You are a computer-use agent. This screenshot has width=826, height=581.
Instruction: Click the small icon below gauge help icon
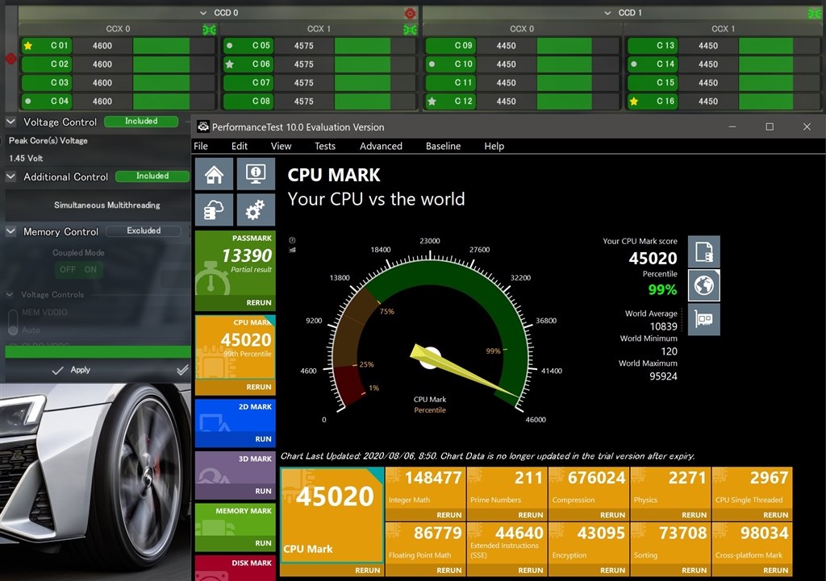pyautogui.click(x=292, y=250)
